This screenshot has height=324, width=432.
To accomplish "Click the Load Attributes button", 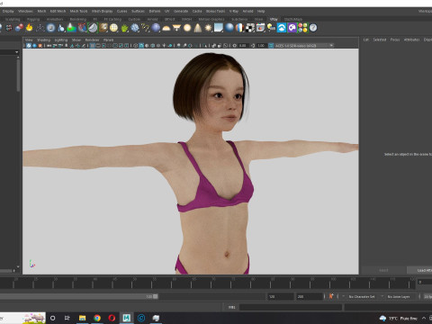I will (420, 270).
